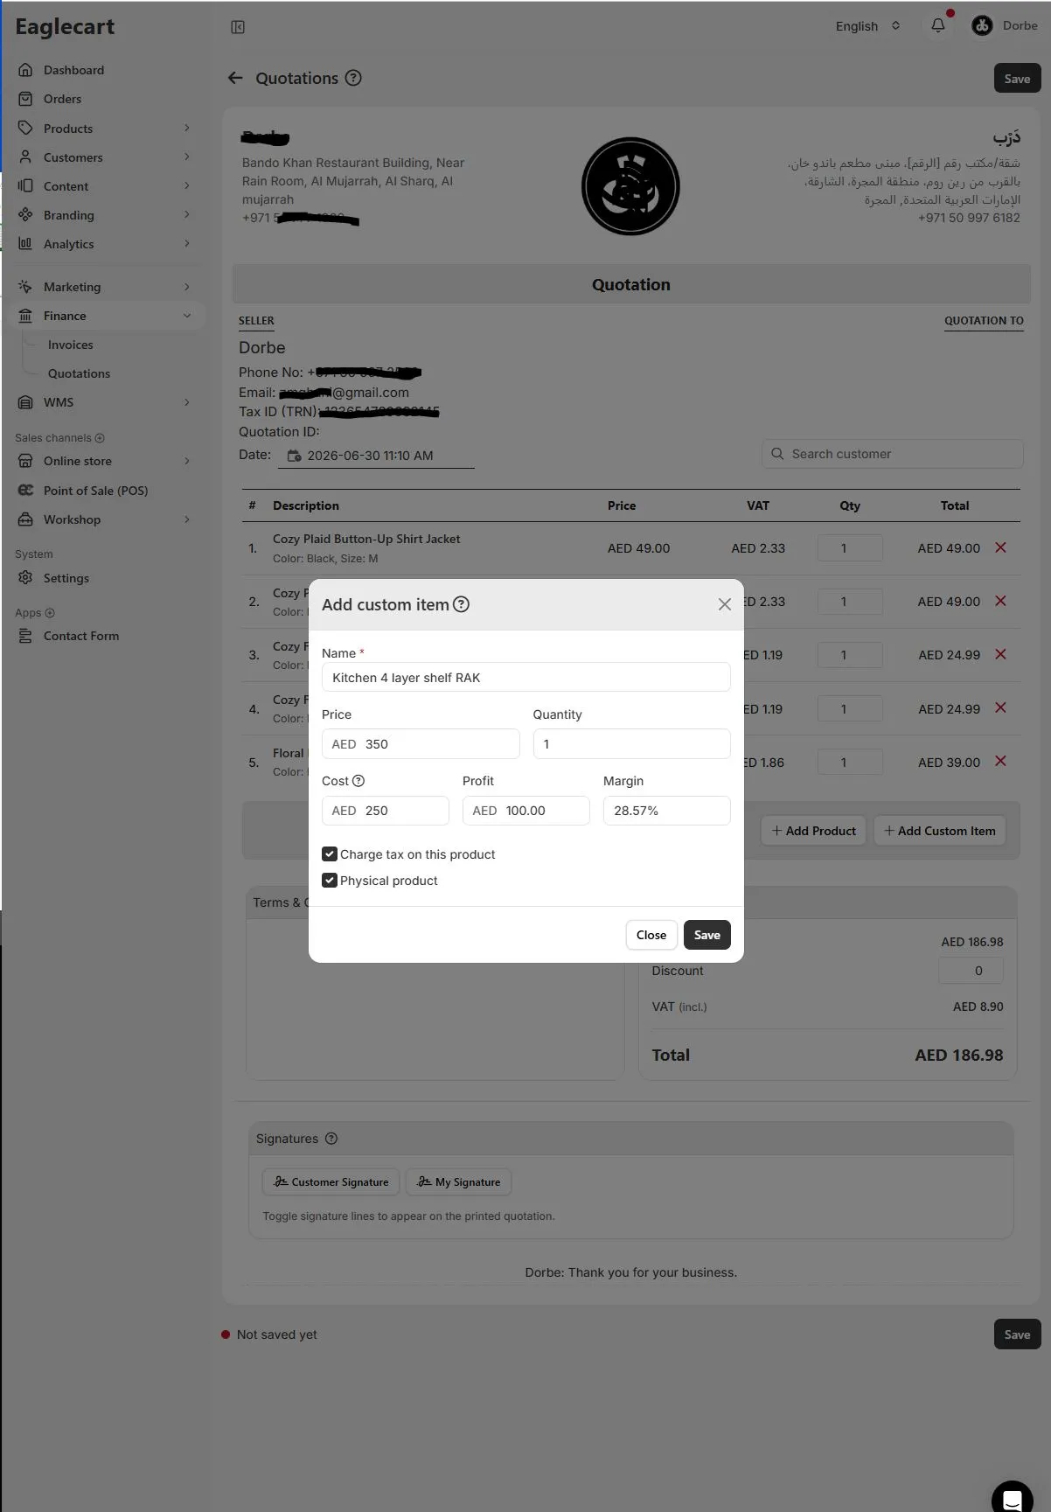Expand Products submenu

click(x=186, y=128)
